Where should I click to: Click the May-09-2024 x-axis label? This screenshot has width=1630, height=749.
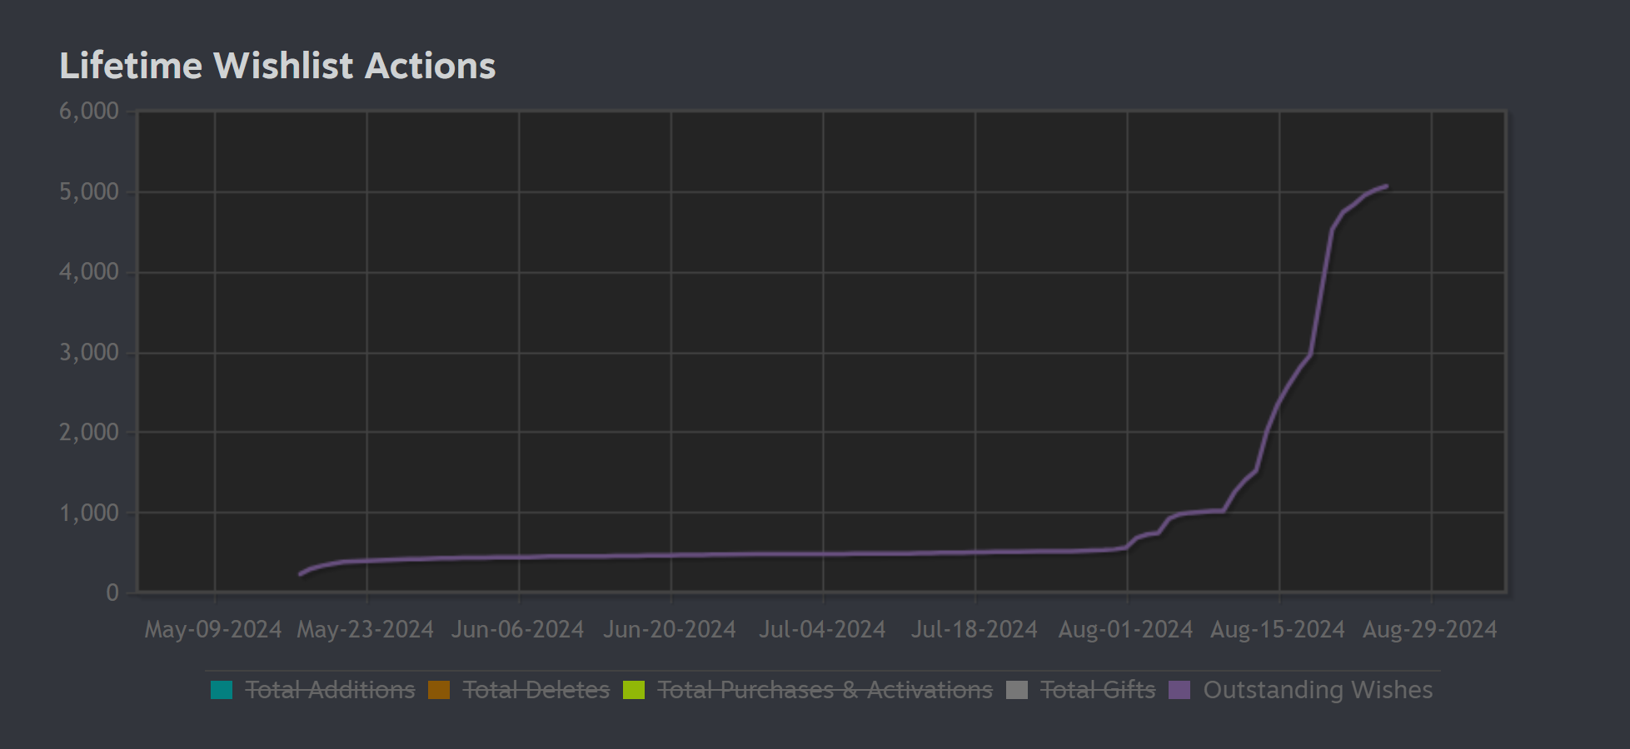click(x=213, y=629)
